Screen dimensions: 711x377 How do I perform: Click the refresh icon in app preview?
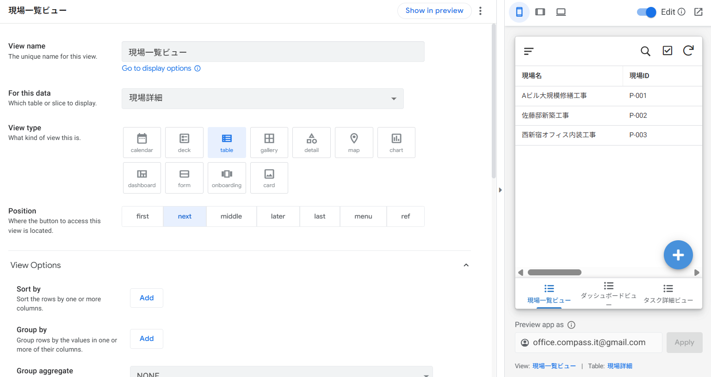(x=688, y=51)
